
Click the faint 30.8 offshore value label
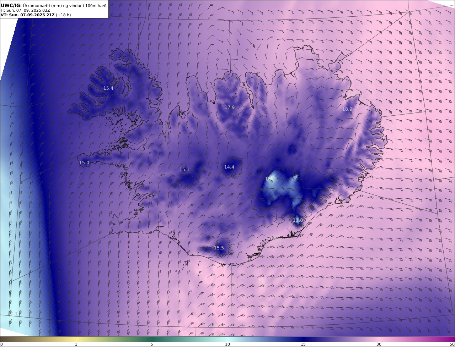[x=434, y=75]
